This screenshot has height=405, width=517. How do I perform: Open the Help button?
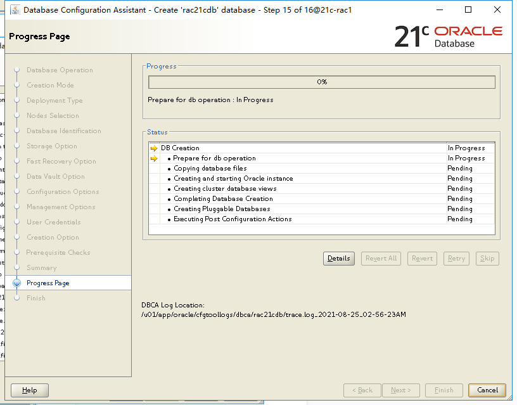coord(30,390)
